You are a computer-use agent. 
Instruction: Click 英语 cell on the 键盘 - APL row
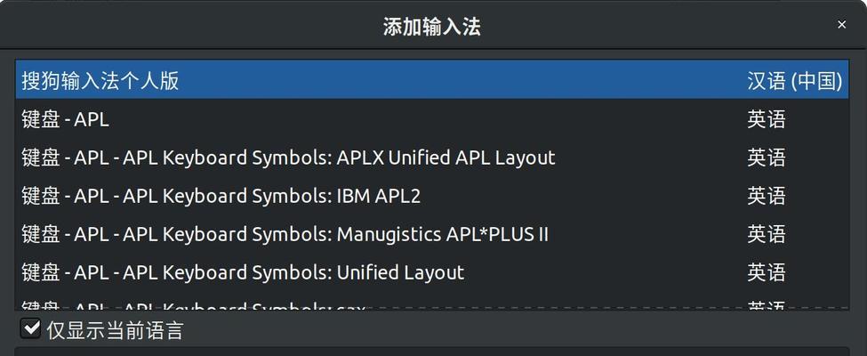[767, 119]
